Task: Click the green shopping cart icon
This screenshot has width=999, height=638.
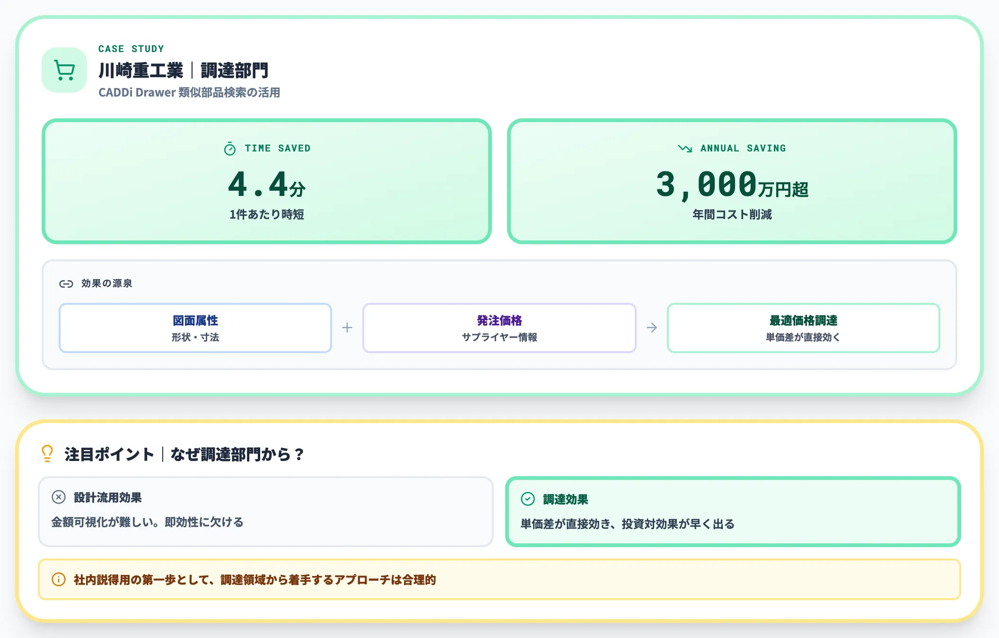Action: [63, 69]
